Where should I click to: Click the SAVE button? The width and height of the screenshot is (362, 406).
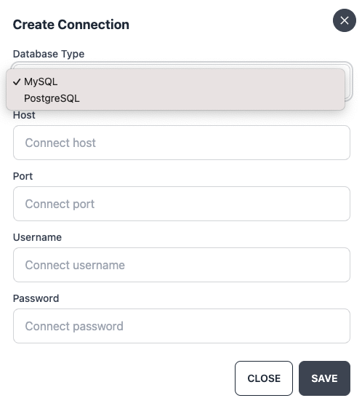point(324,378)
